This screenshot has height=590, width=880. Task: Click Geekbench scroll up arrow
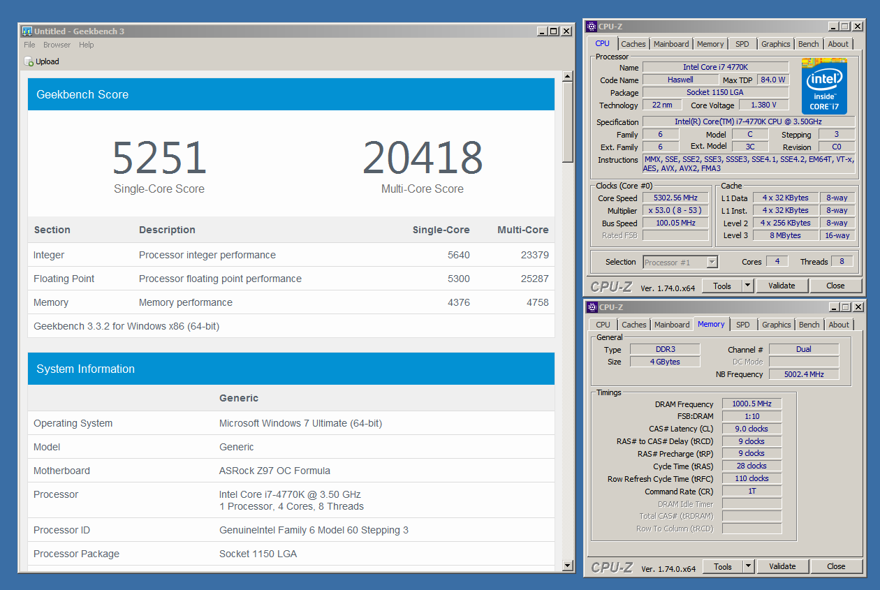[569, 75]
